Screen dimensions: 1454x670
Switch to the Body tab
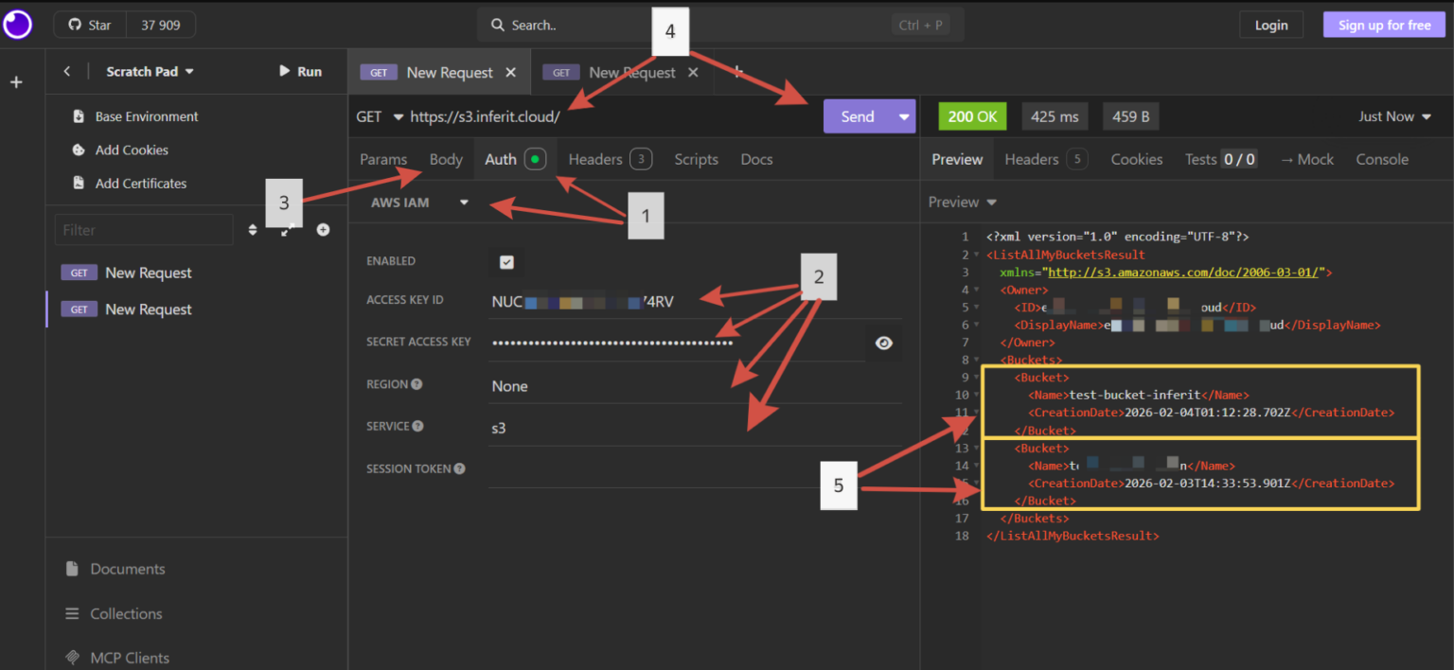click(x=446, y=159)
